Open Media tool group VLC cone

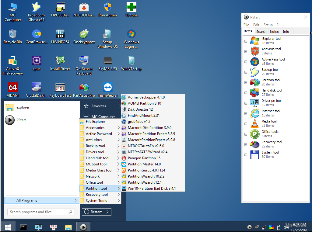click(254, 123)
